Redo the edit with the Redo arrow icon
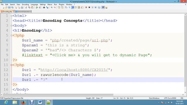This screenshot has height=105, width=187. 40,8
